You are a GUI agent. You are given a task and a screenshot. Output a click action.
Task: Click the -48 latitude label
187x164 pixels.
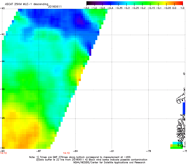coord(2,118)
